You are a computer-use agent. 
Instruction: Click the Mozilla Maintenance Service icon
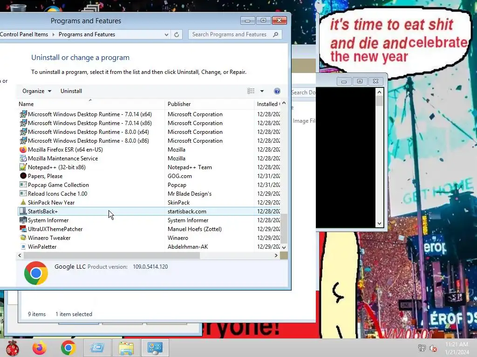coord(23,158)
